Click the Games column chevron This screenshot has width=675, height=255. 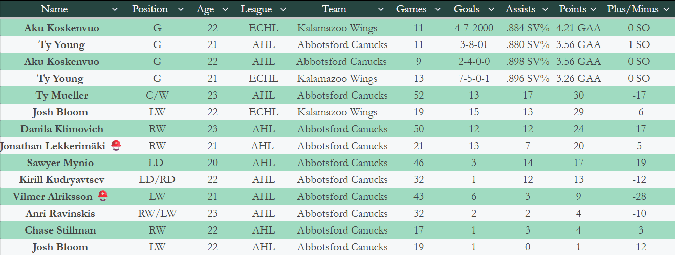point(438,9)
